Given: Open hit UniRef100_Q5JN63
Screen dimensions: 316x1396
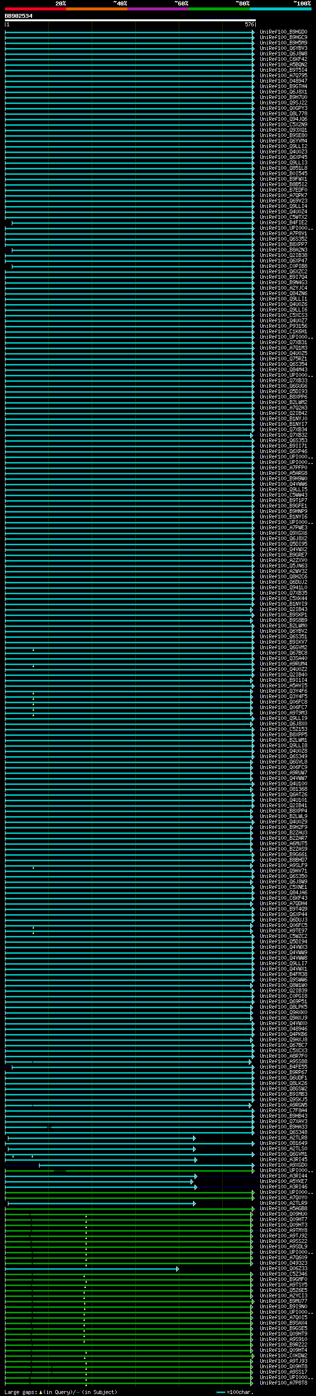Looking at the screenshot, I should pos(283,566).
